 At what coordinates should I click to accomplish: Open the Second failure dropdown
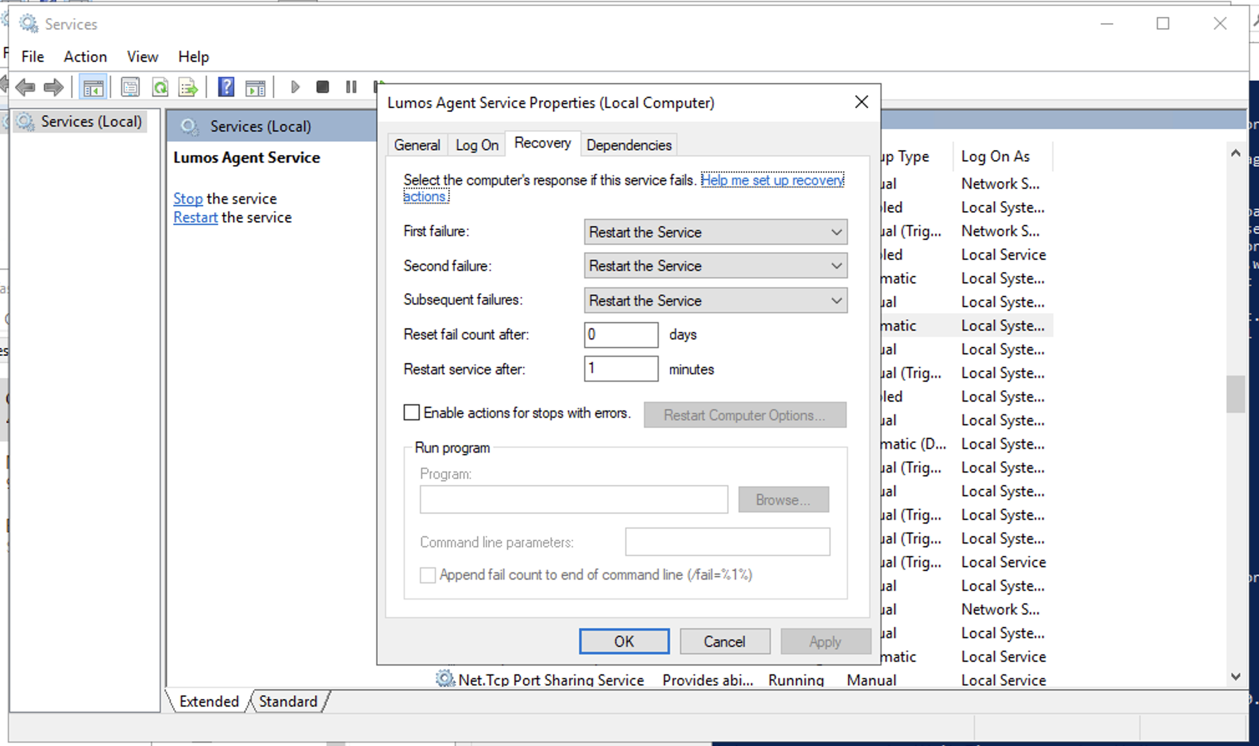tap(715, 266)
